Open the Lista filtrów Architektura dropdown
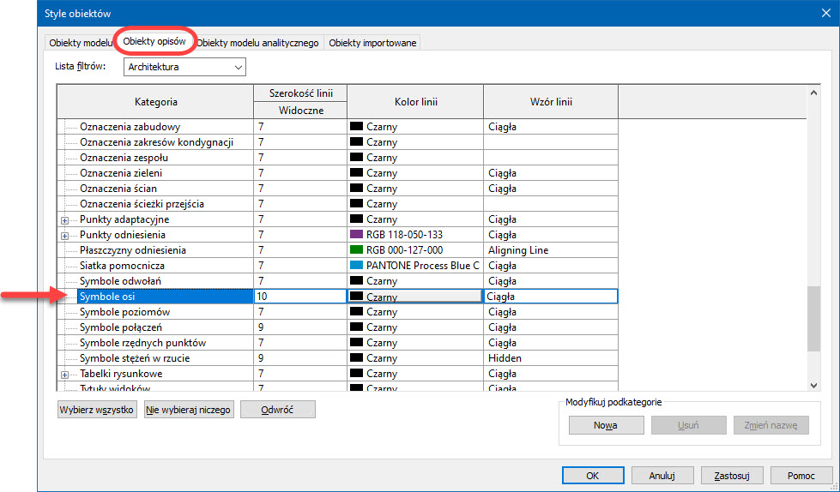 184,67
